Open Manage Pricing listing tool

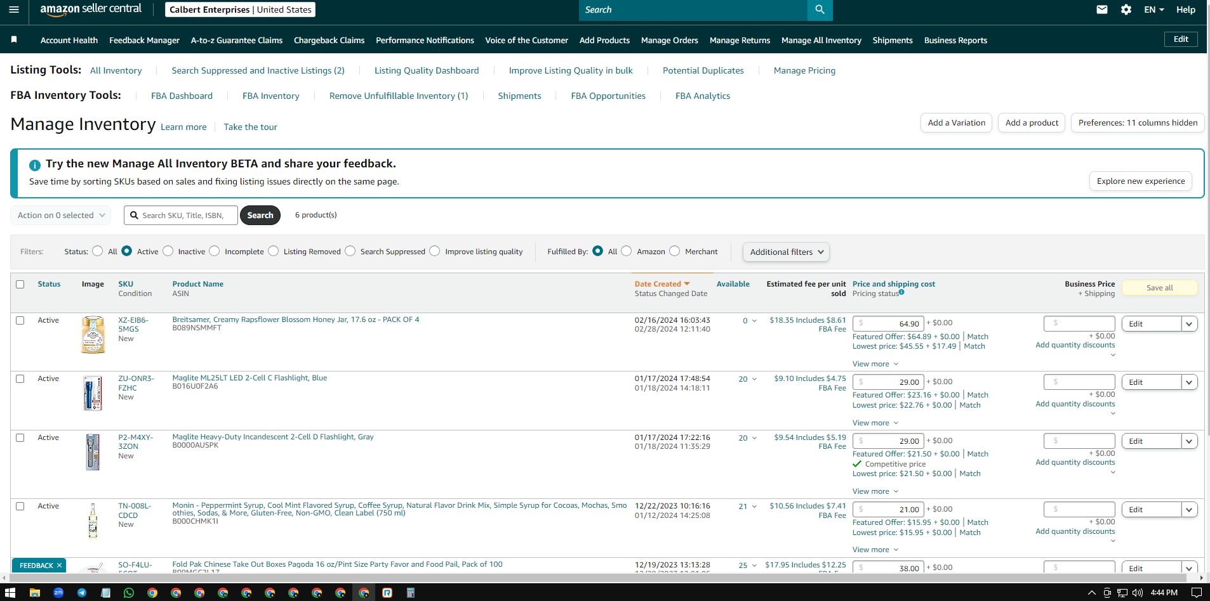coord(804,70)
